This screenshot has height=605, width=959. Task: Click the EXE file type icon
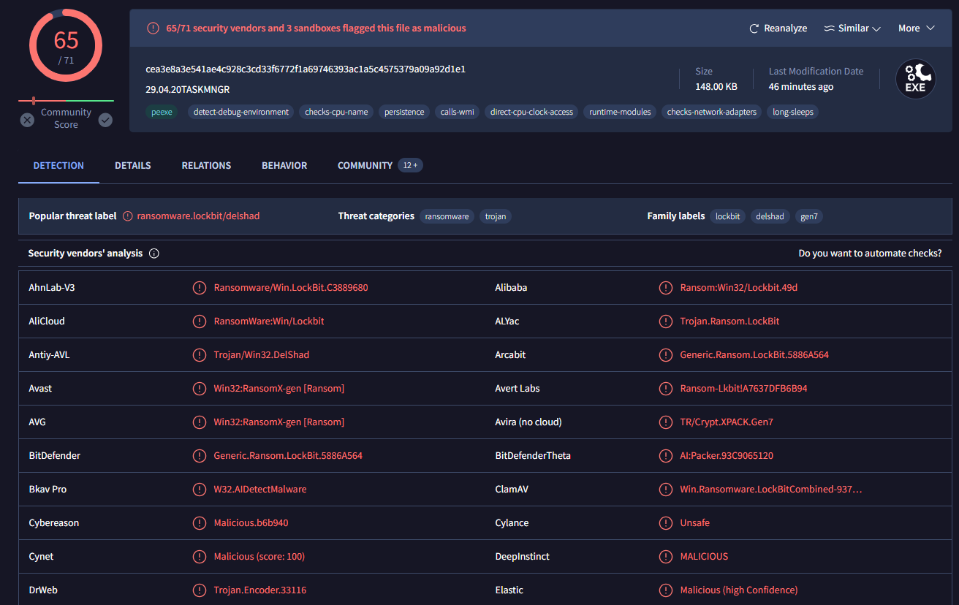point(915,79)
